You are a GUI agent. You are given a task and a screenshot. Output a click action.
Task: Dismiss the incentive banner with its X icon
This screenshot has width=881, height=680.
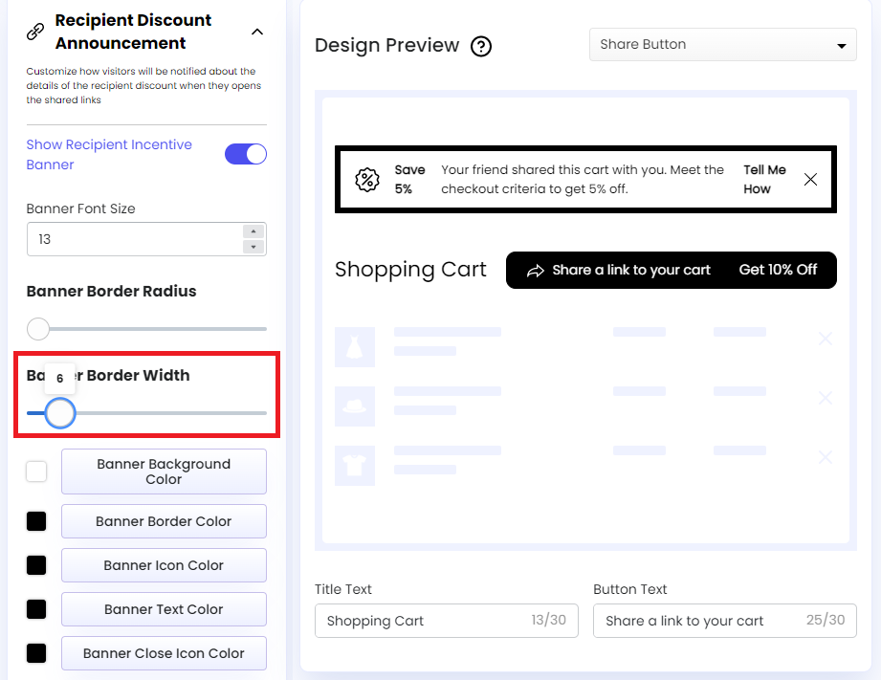[810, 179]
